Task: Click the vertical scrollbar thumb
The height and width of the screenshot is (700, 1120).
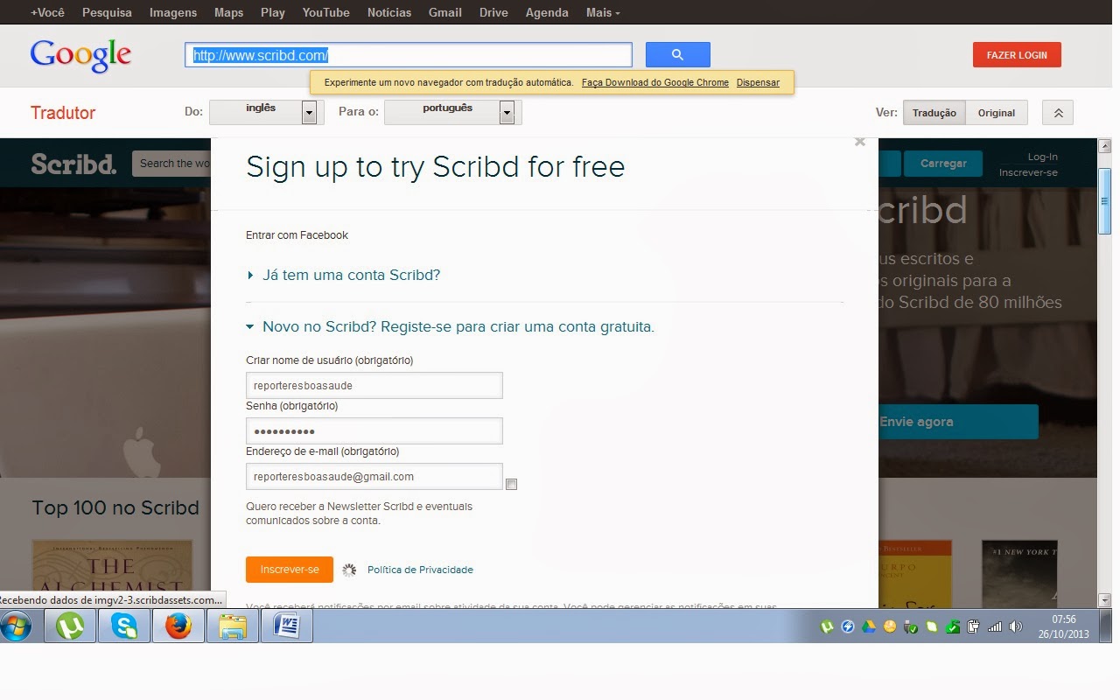Action: (x=1104, y=200)
